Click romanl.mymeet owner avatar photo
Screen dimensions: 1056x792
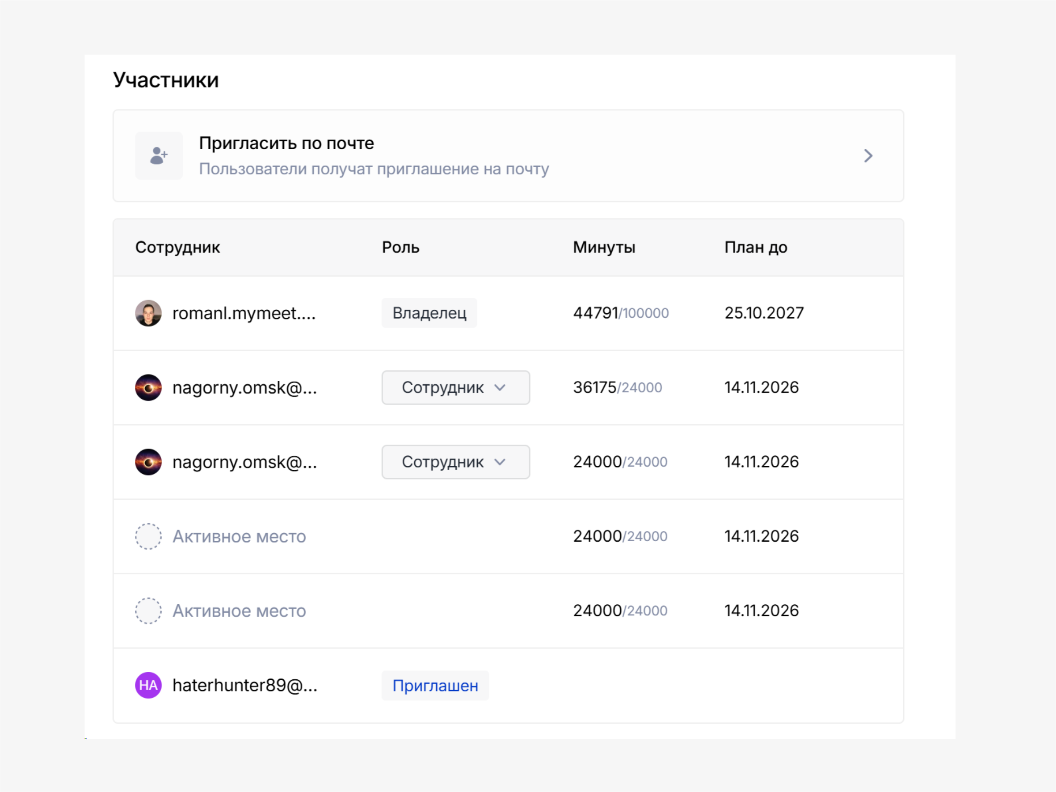pyautogui.click(x=148, y=313)
